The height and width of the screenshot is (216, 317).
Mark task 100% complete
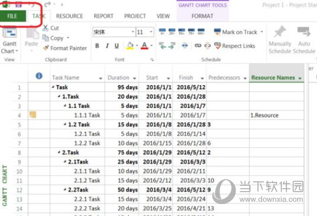(x=201, y=32)
